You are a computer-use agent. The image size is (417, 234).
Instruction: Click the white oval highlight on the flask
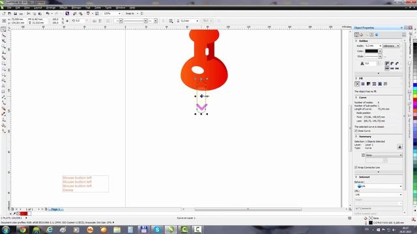coord(197,70)
